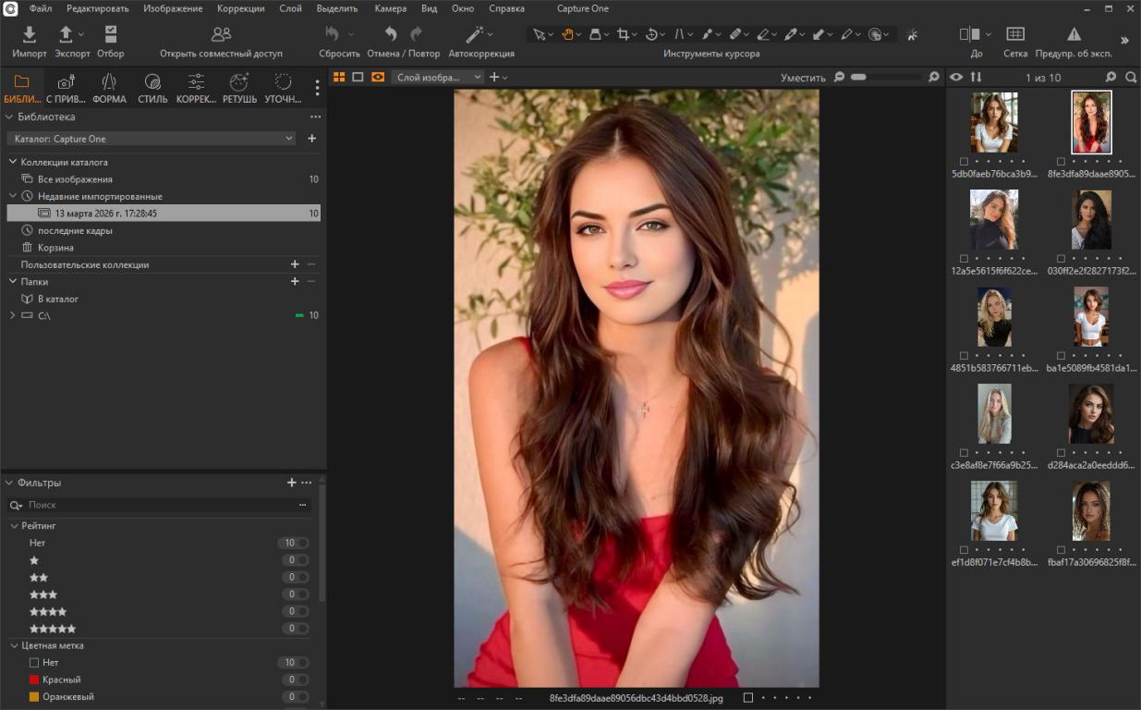
Task: Select the Crop cursor tool
Action: point(623,35)
